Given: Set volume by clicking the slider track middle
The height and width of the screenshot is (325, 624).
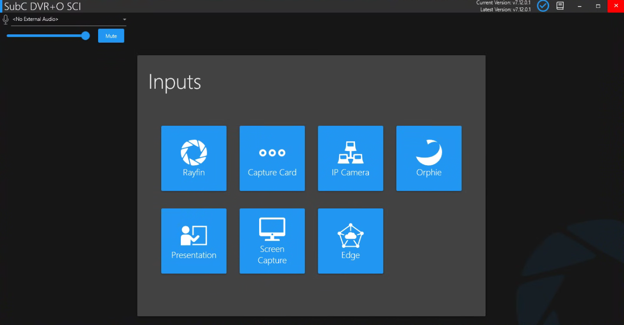Looking at the screenshot, I should (46, 36).
